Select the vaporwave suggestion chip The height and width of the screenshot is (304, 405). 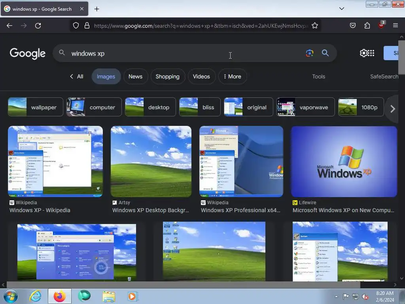point(306,107)
